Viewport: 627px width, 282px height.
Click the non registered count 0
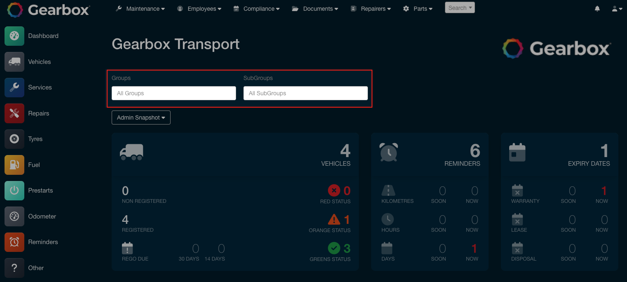[x=126, y=191]
